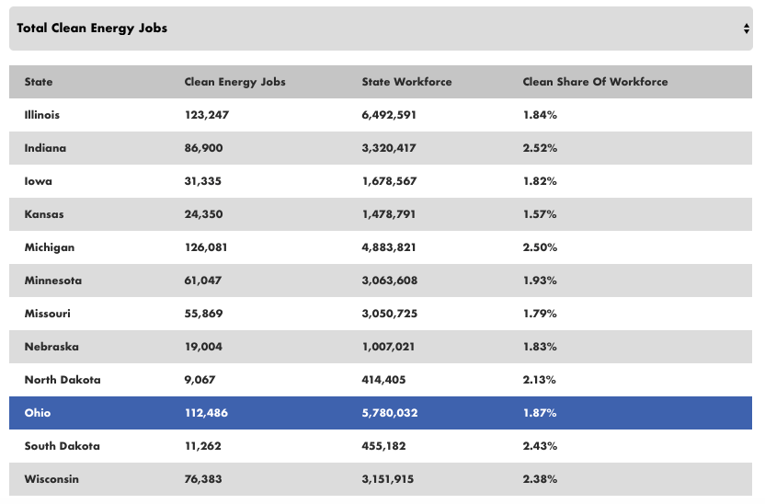Select the Illinois row
765x504 pixels.
[x=41, y=115]
